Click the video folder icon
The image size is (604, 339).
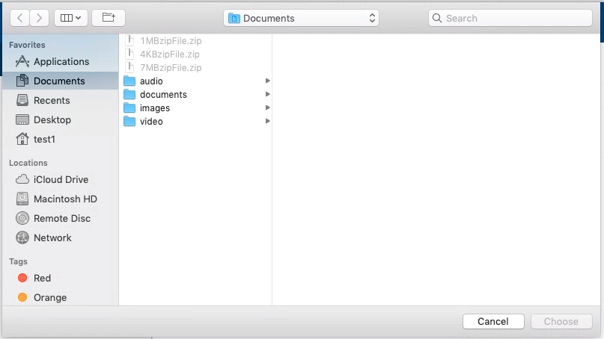(x=129, y=121)
